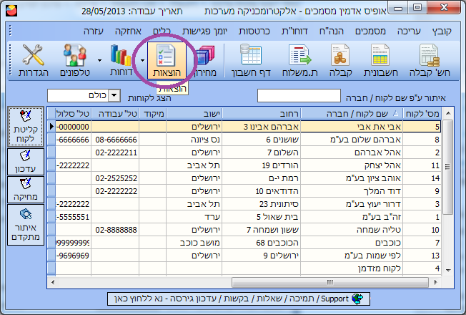Open the מסמכים documents menu

click(370, 31)
